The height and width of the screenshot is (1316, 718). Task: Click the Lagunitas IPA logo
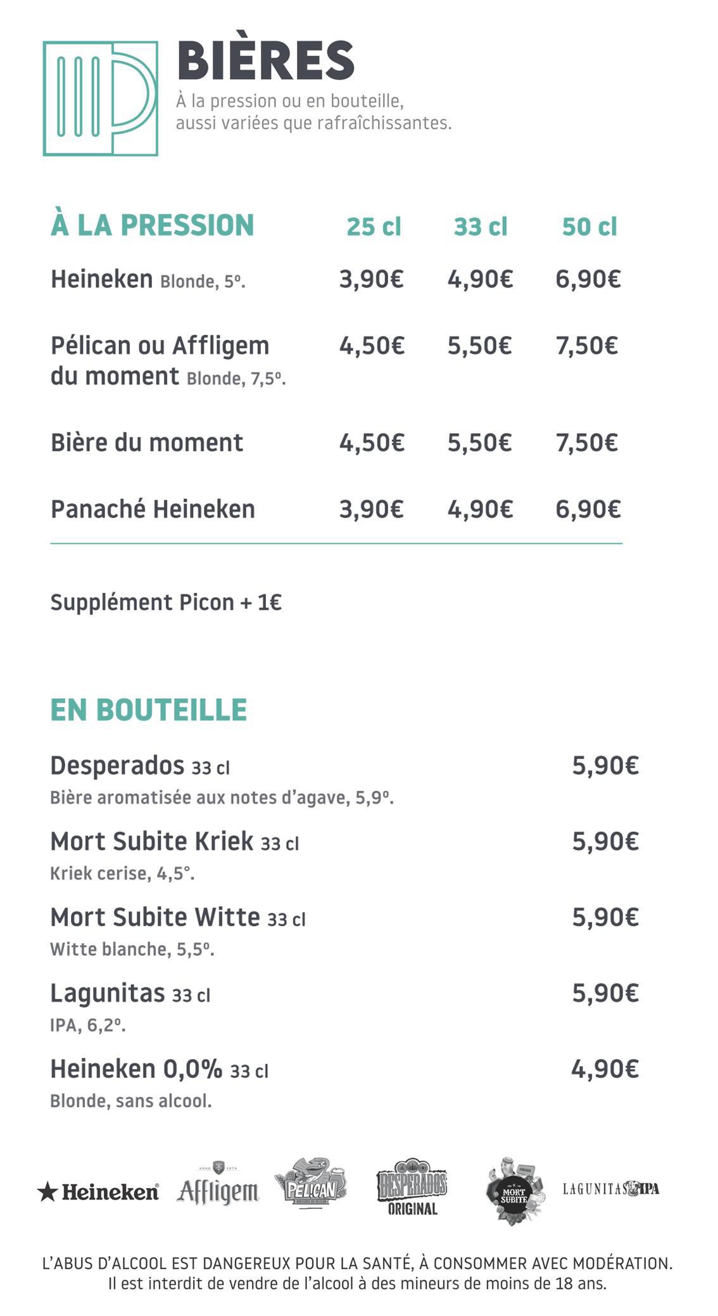pyautogui.click(x=610, y=1189)
